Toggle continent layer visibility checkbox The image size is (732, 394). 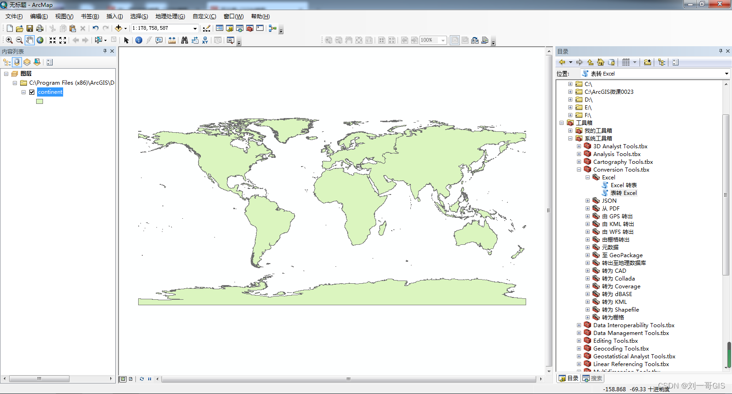coord(32,92)
